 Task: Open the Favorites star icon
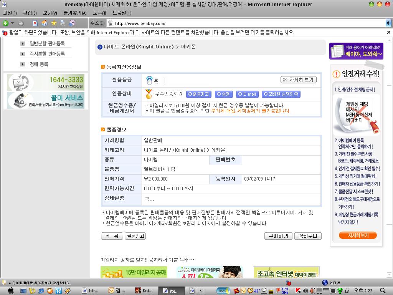[x=54, y=23]
